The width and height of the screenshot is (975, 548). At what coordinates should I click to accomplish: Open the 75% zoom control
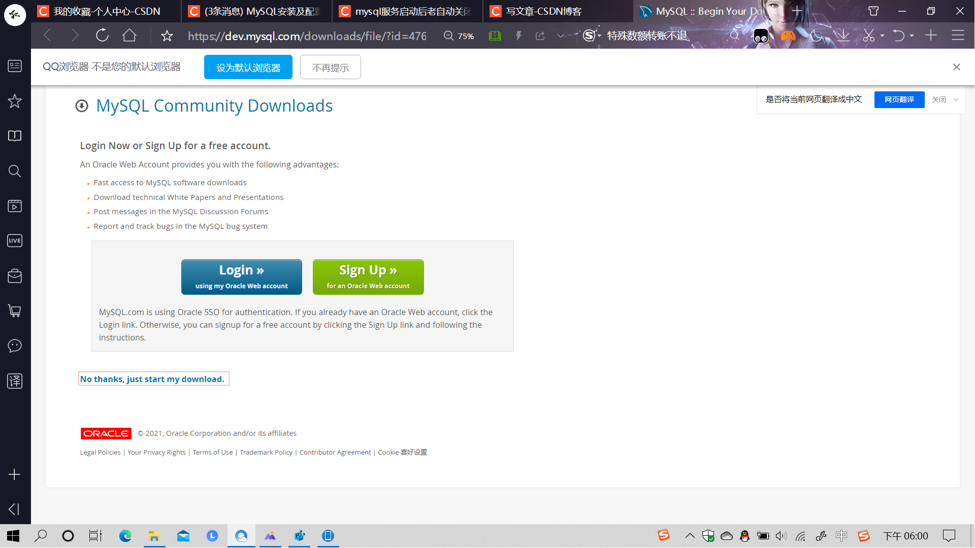tap(459, 36)
